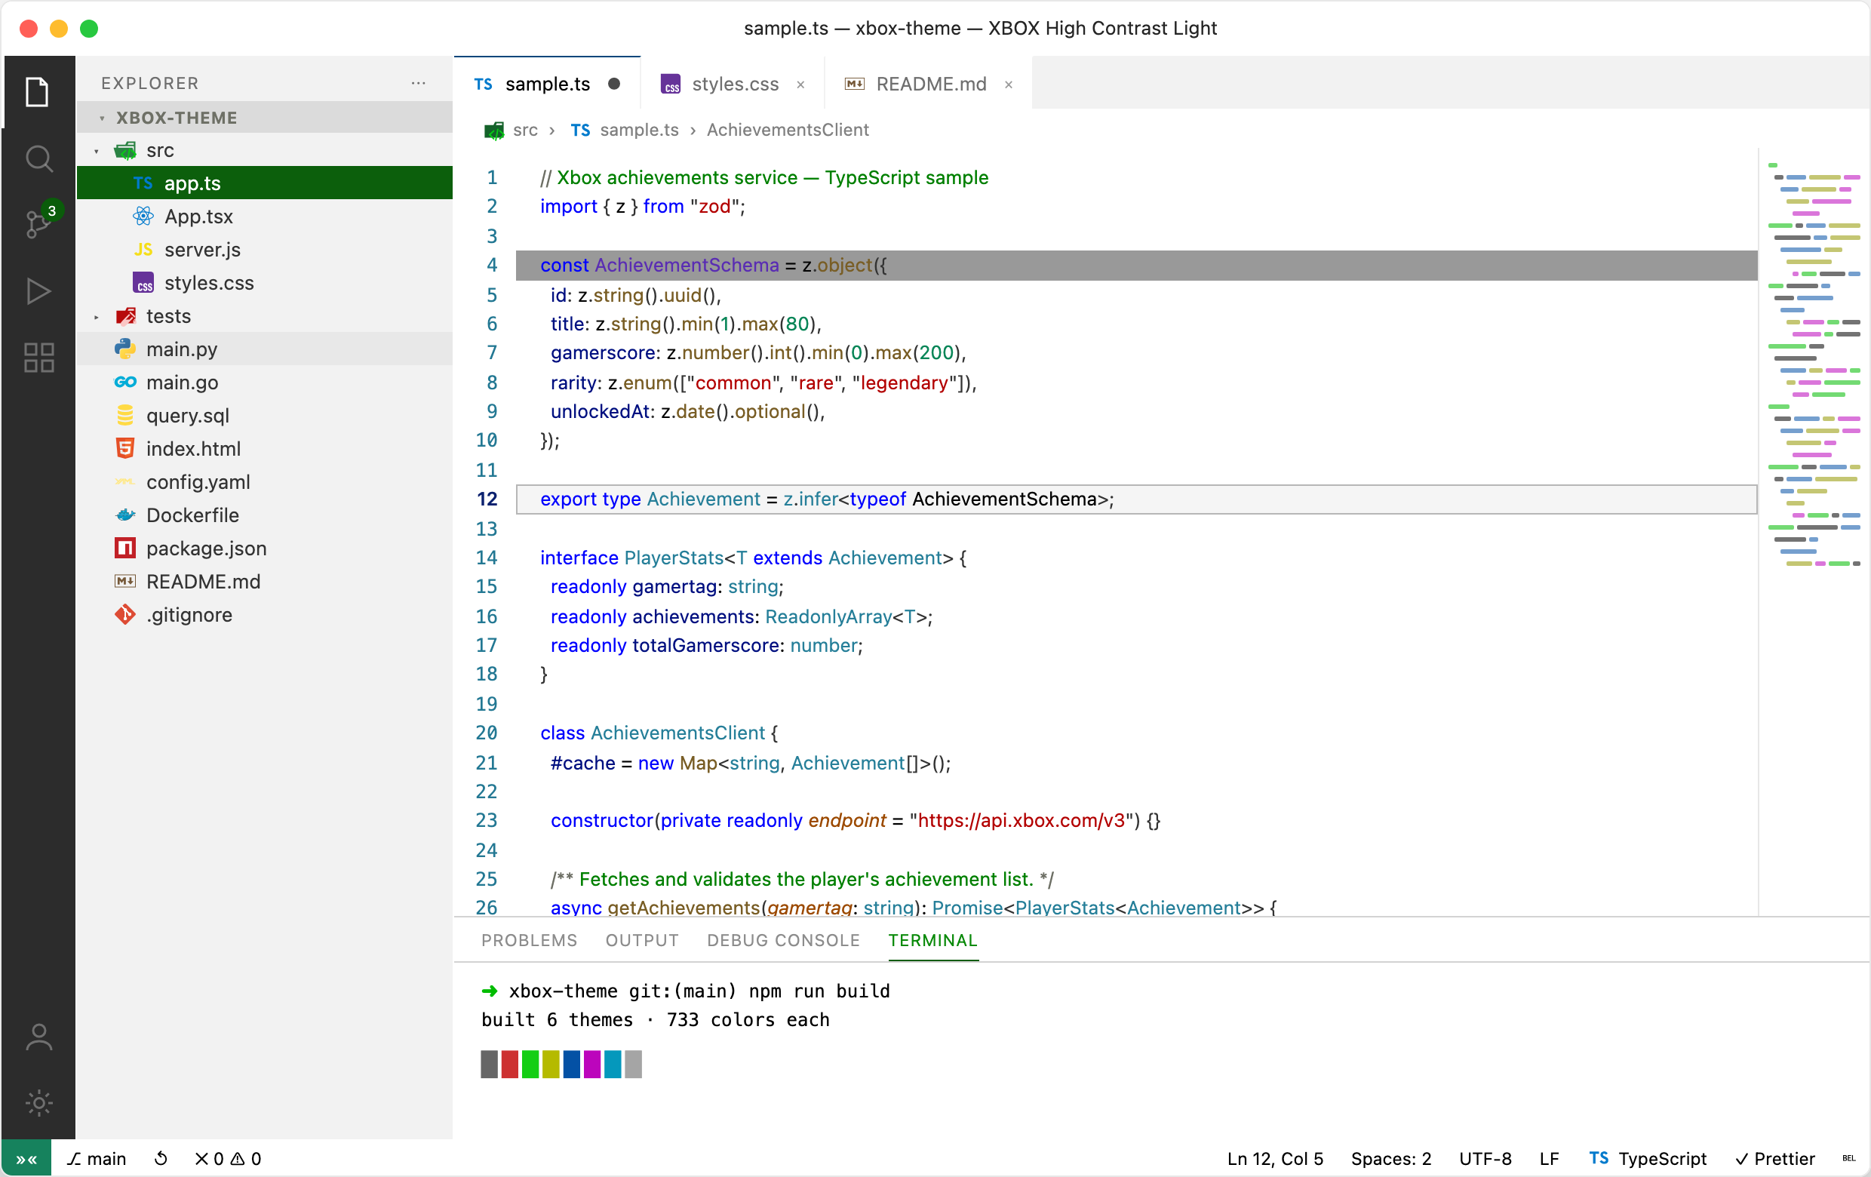Close the README.md tab
Image resolution: width=1871 pixels, height=1177 pixels.
coord(1009,85)
